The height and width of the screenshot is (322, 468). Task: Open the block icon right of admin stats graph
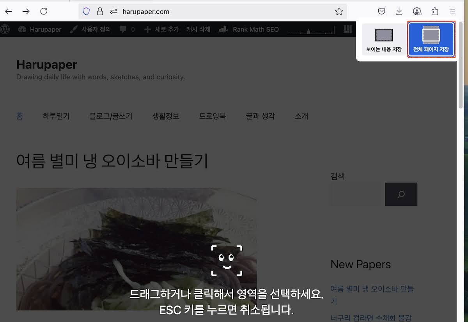pos(347,29)
